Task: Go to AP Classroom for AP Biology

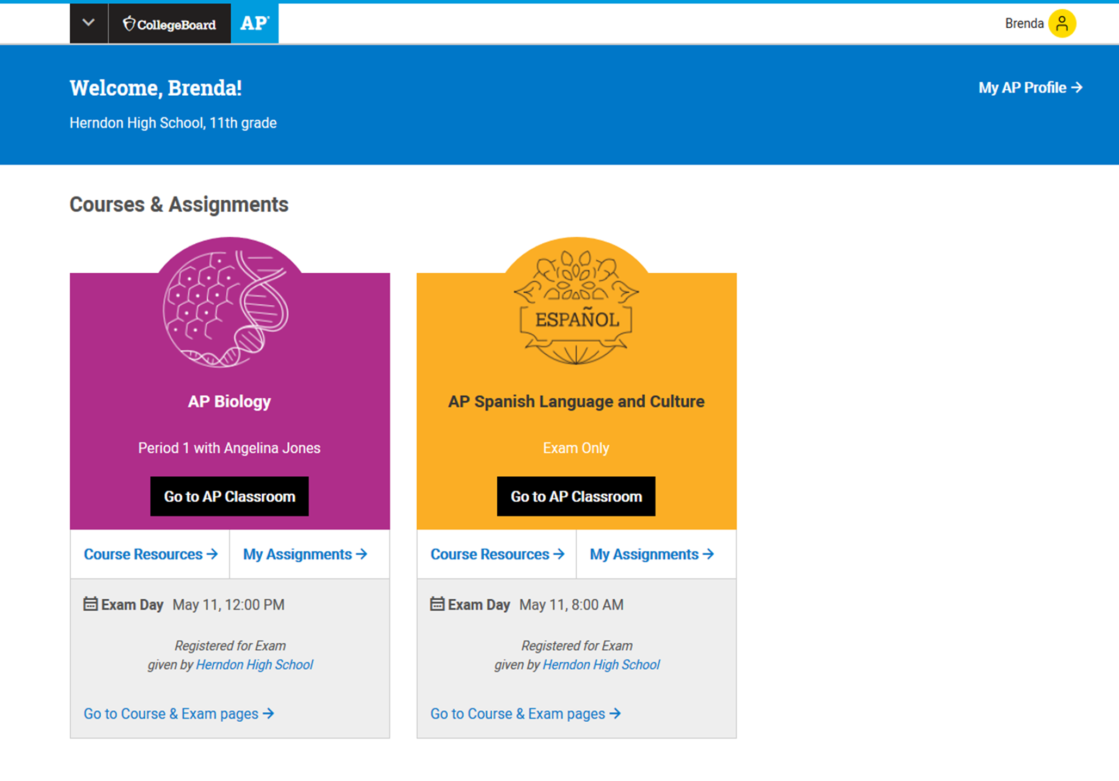Action: [230, 496]
